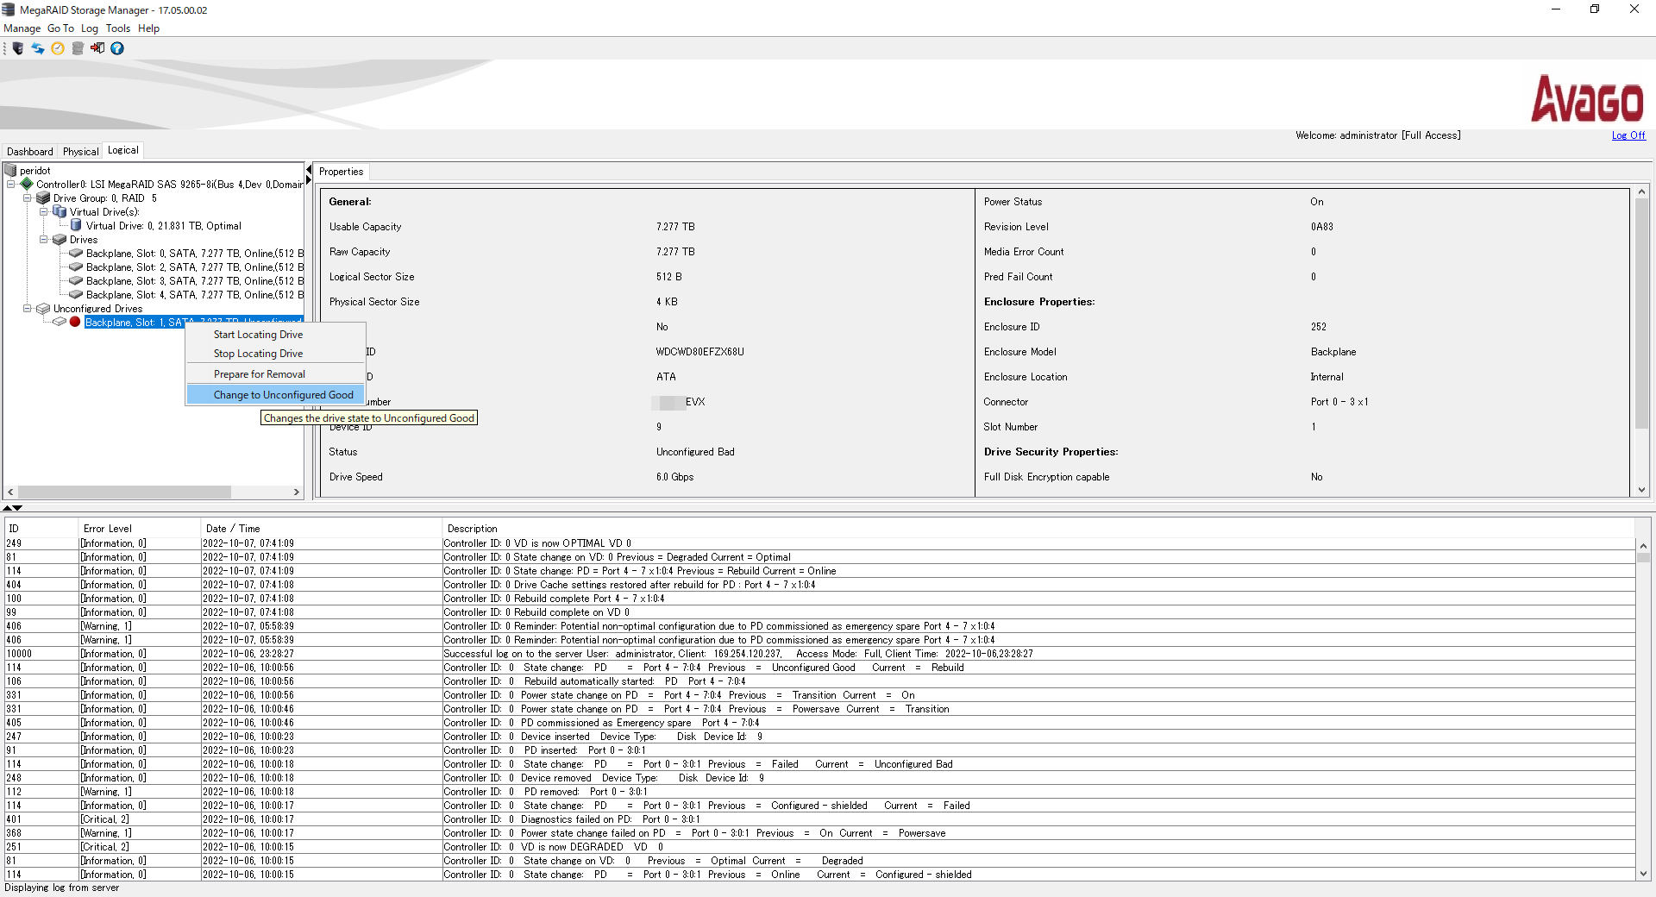Select log entry 'Rebuild complete on VD 0'

coord(819,612)
